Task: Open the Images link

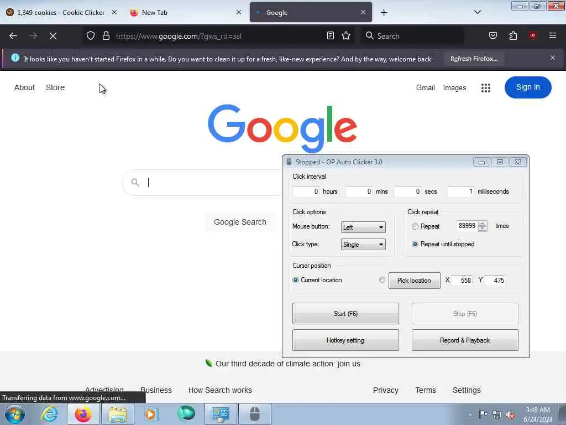Action: (x=454, y=88)
